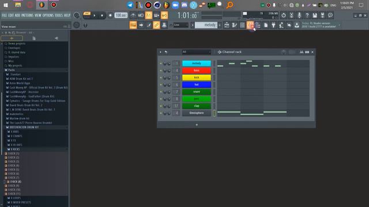Toggle the blend recording overdub icon
This screenshot has height=207, width=369.
[156, 16]
